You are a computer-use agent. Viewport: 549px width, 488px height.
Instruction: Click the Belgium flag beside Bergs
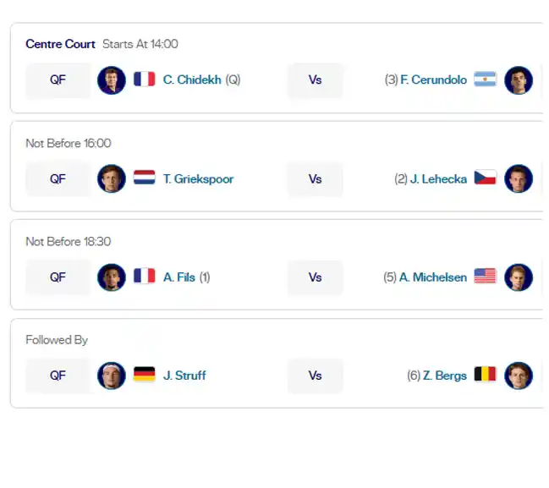tap(485, 374)
